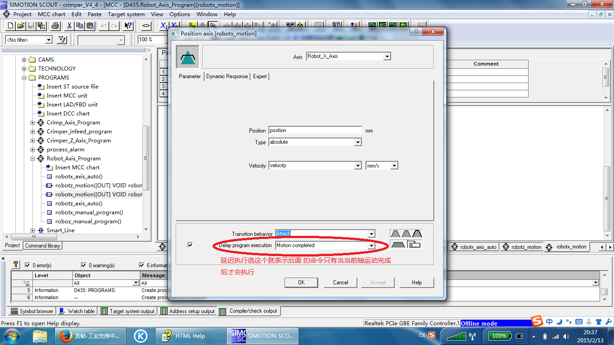Expand the TECHNOLOGY folder

24,69
